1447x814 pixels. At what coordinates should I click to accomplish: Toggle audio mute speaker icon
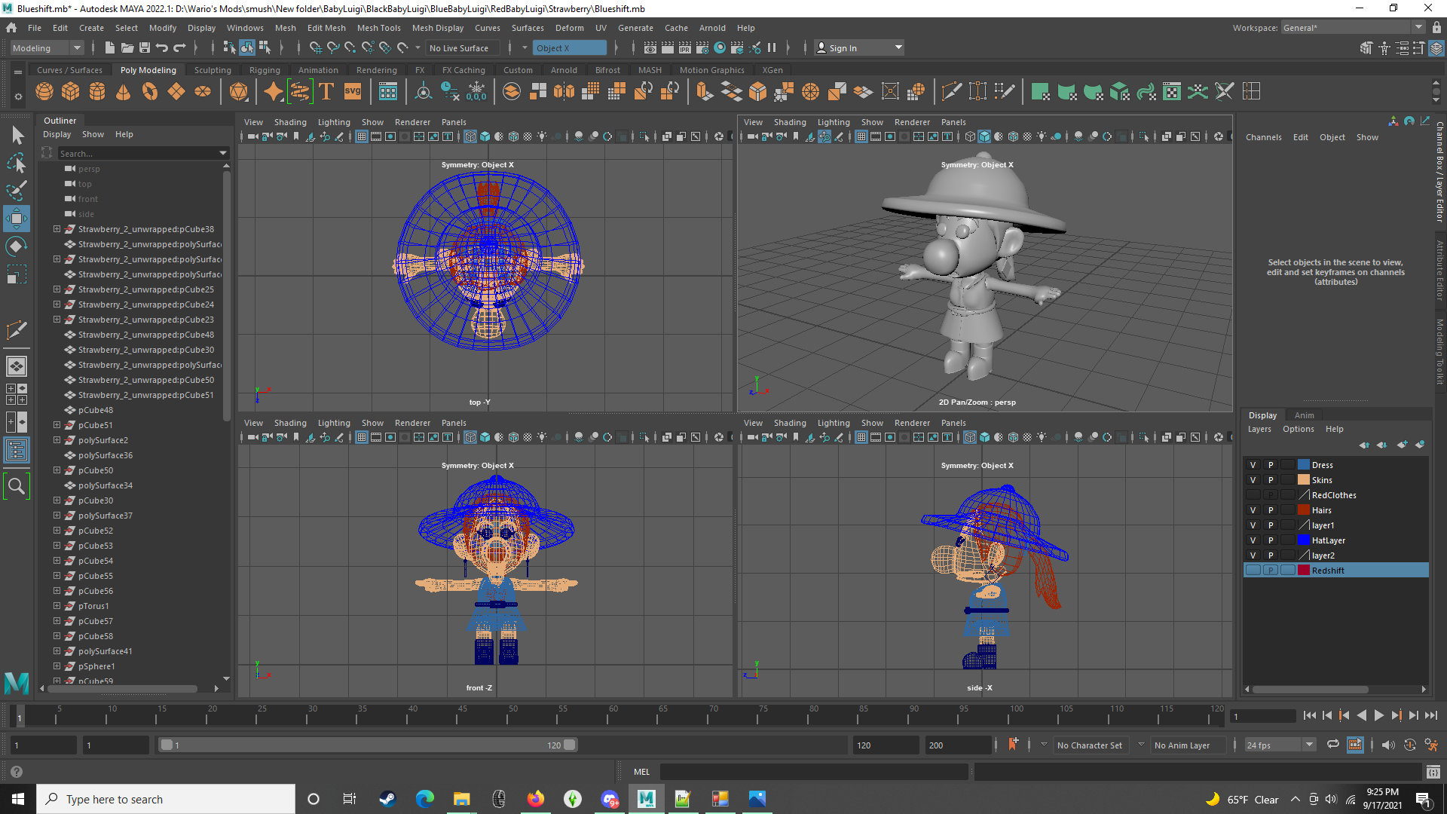tap(1387, 745)
